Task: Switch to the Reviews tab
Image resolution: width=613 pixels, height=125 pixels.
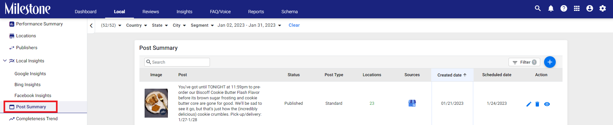Action: point(151,12)
